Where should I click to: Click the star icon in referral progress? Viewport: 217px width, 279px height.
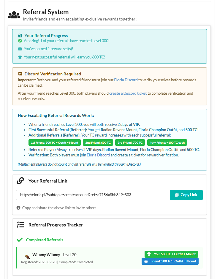[20, 57]
